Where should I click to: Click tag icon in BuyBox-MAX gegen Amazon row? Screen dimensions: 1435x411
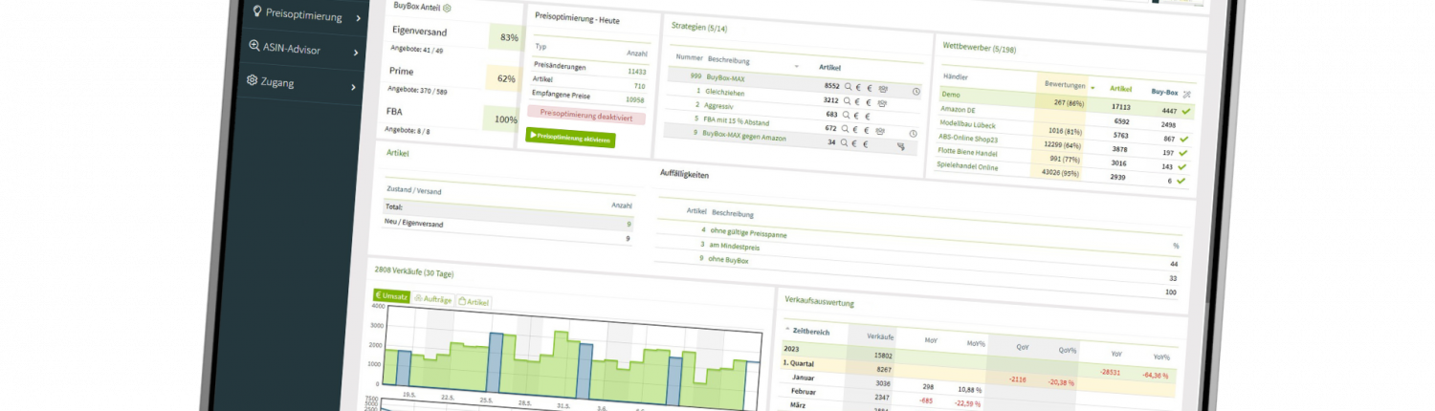pyautogui.click(x=901, y=146)
